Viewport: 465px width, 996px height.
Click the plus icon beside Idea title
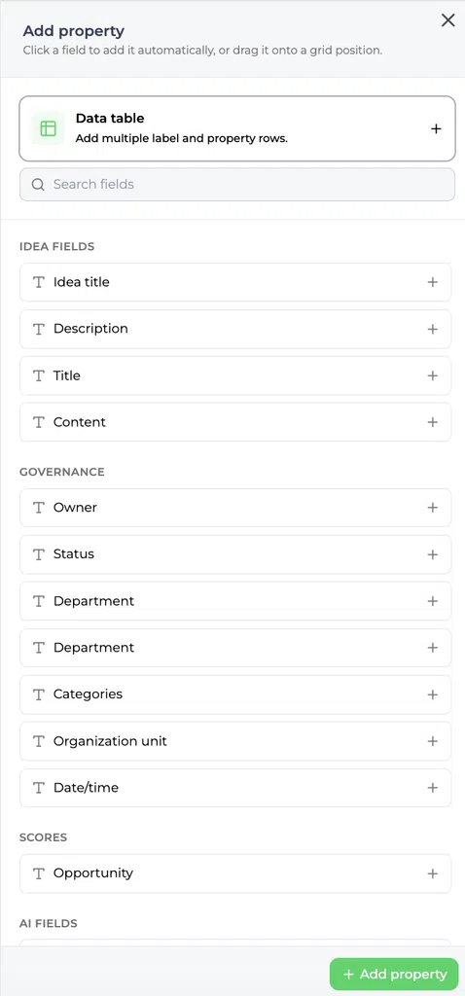[433, 282]
